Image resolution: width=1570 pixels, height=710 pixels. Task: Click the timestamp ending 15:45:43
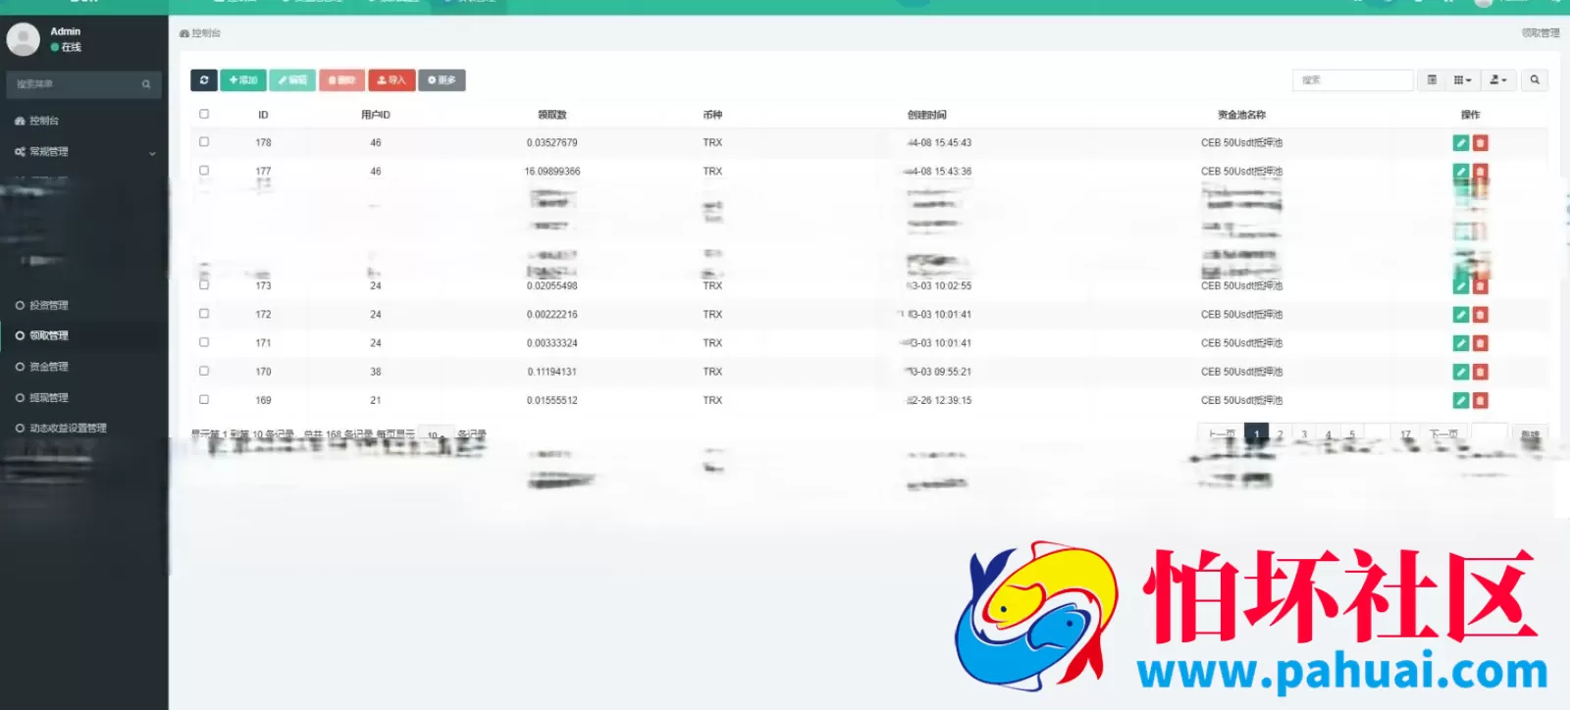939,143
